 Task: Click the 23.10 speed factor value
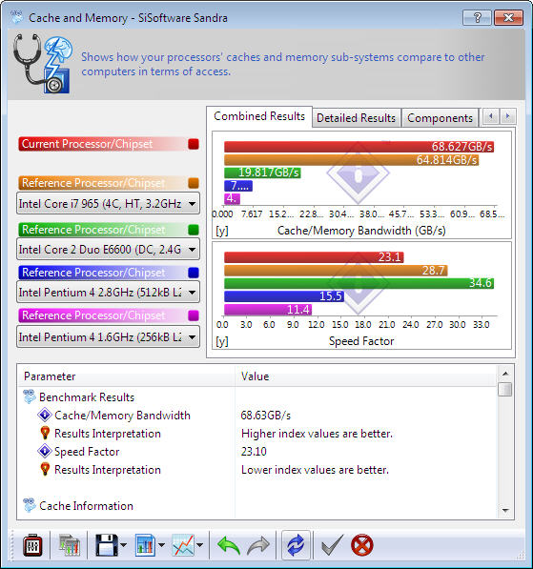click(x=254, y=452)
